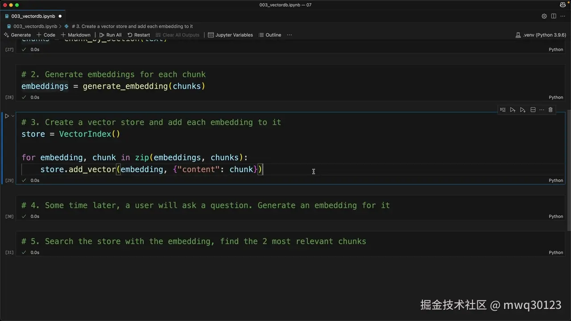Open notebook toolbar overflow menu after Outline
This screenshot has width=571, height=321.
290,35
